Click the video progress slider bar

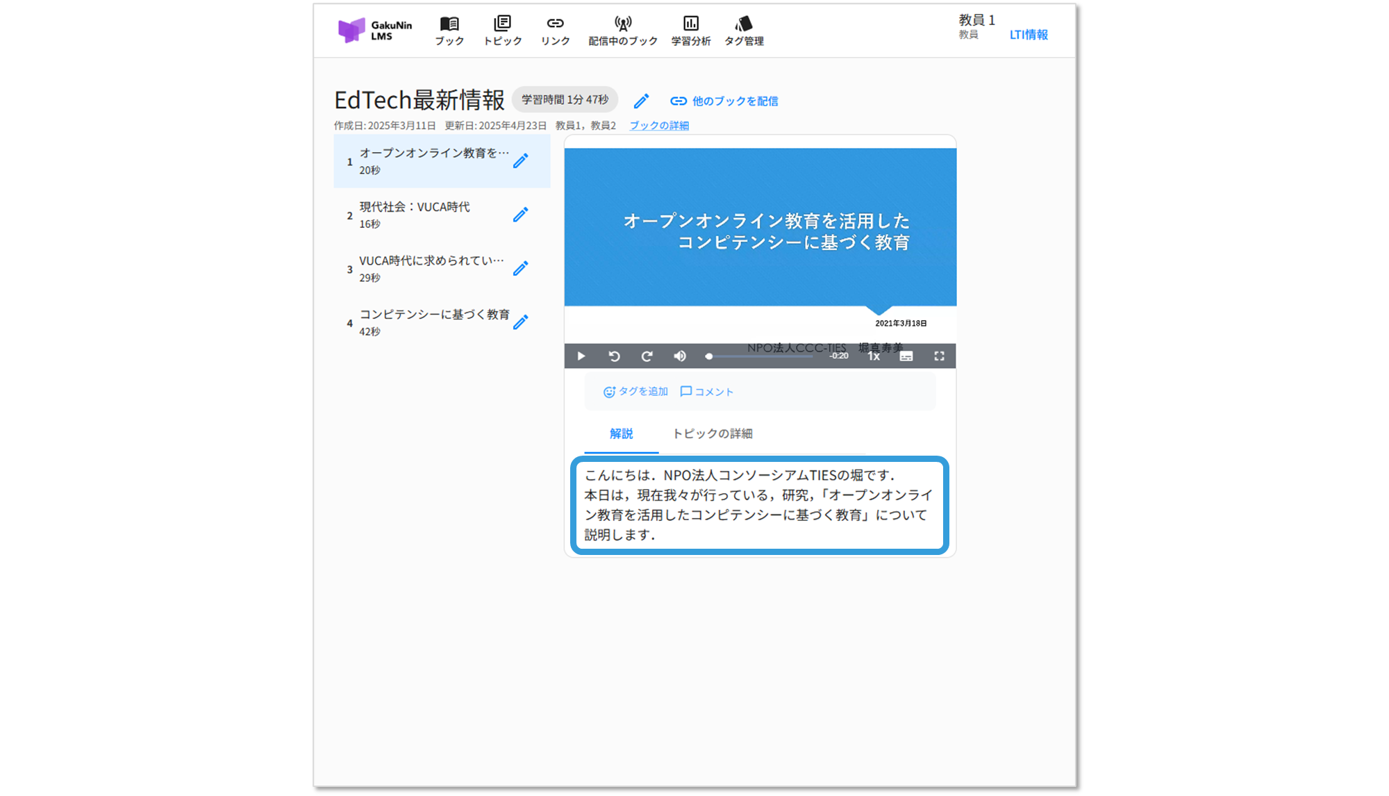click(x=760, y=356)
